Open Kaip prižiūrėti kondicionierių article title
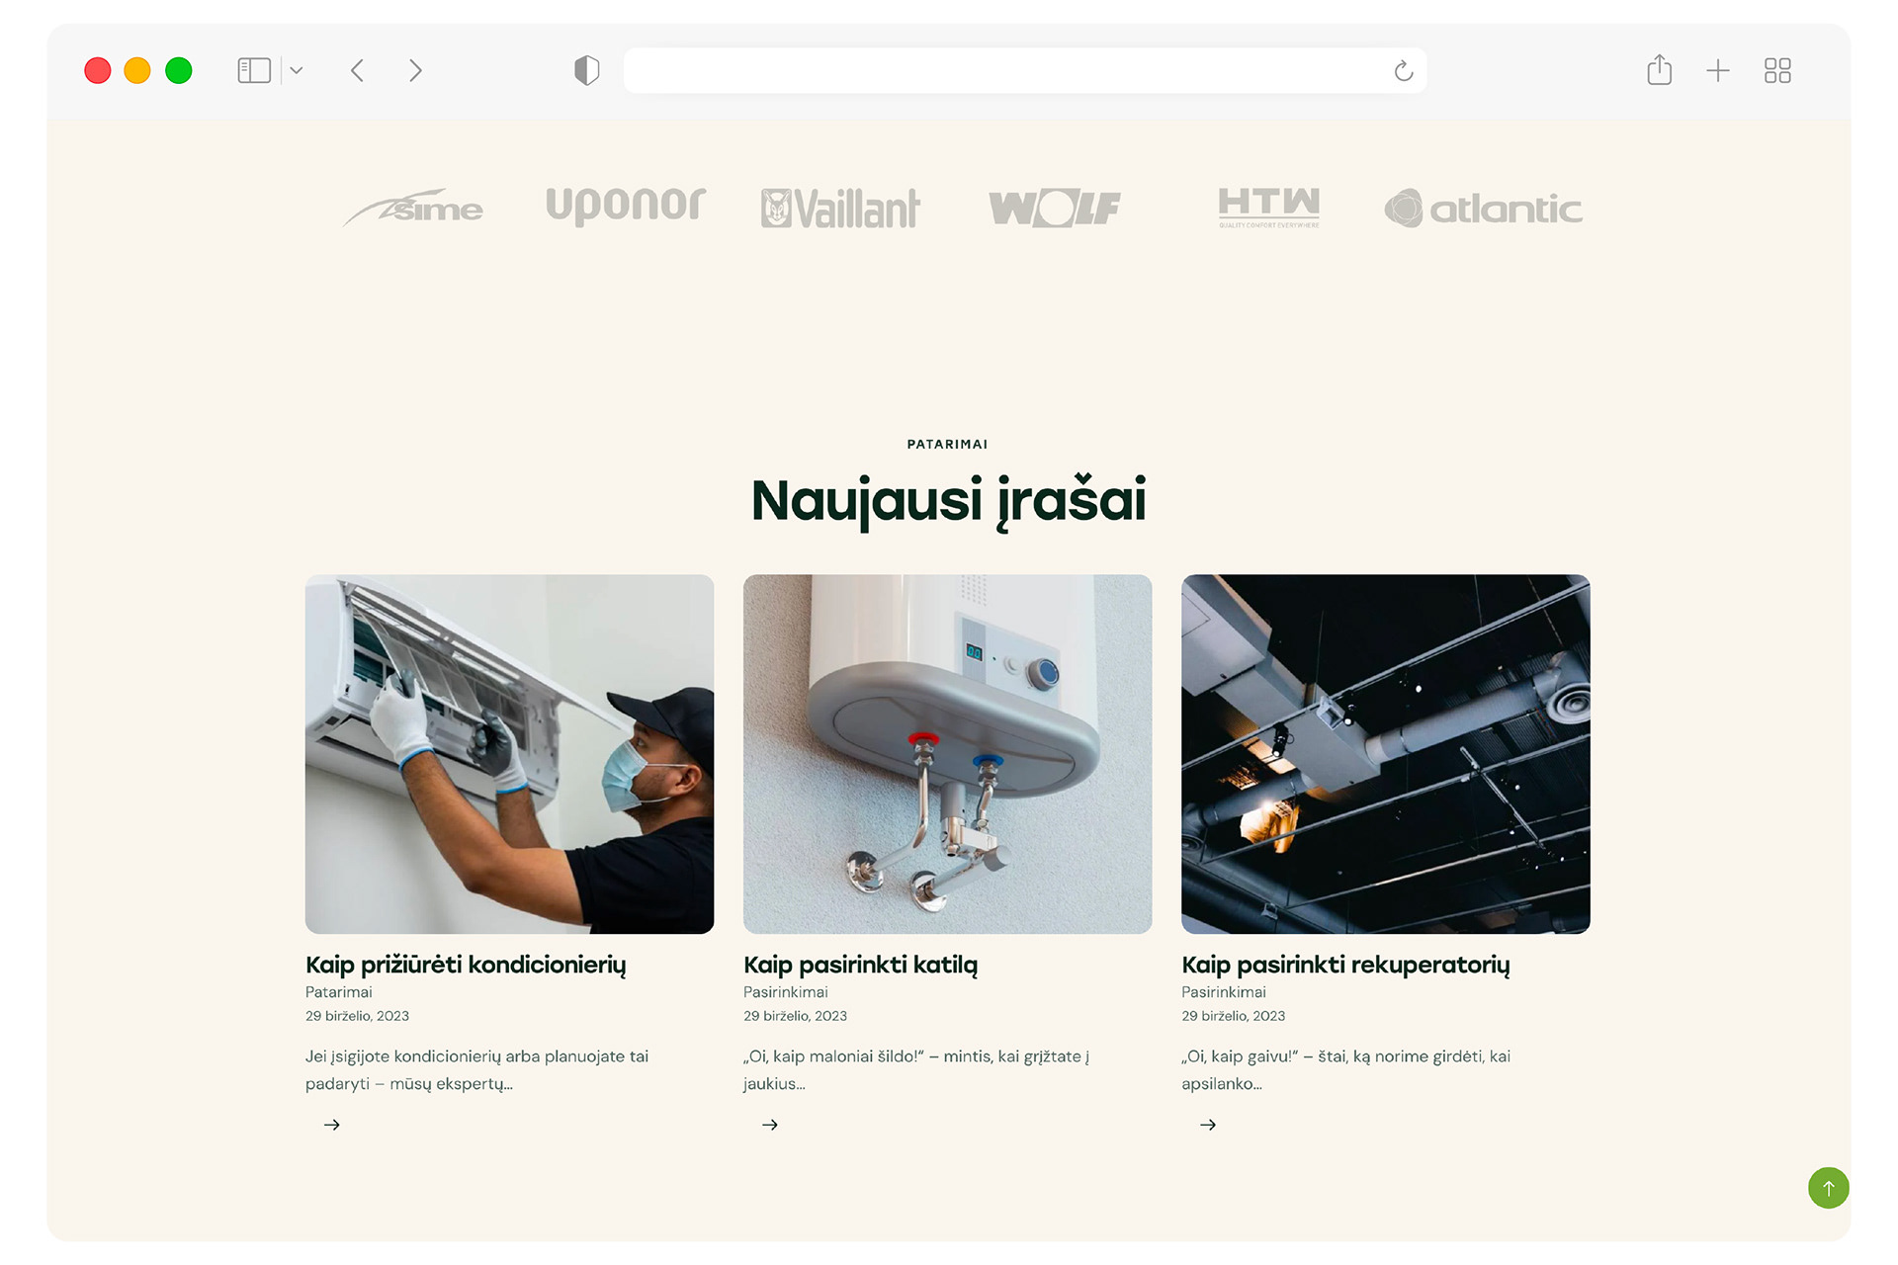 (x=466, y=965)
